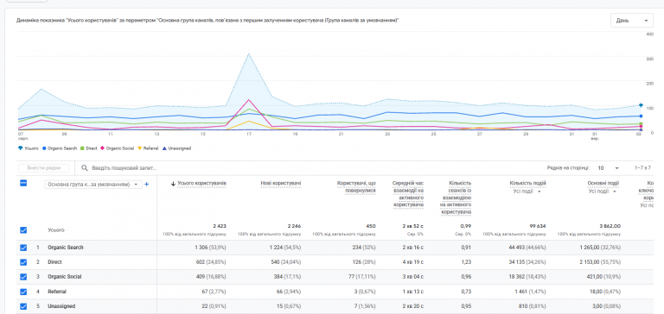Viewport: 664px width, 314px height.
Task: Open 'Усі події' dropdown under 'Кількість подій'
Action: click(x=527, y=192)
